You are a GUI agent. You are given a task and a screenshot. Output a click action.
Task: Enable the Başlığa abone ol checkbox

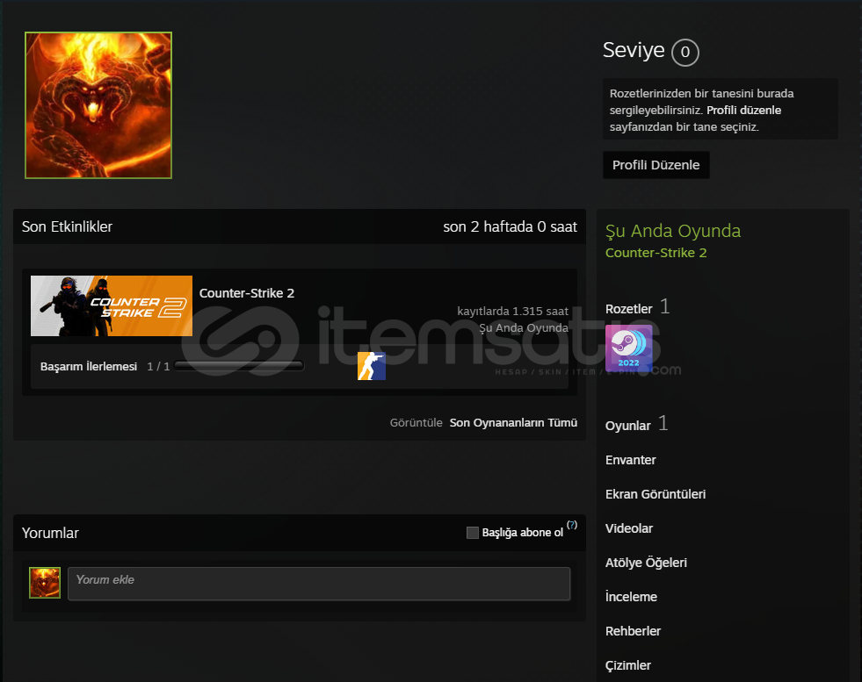[x=472, y=533]
